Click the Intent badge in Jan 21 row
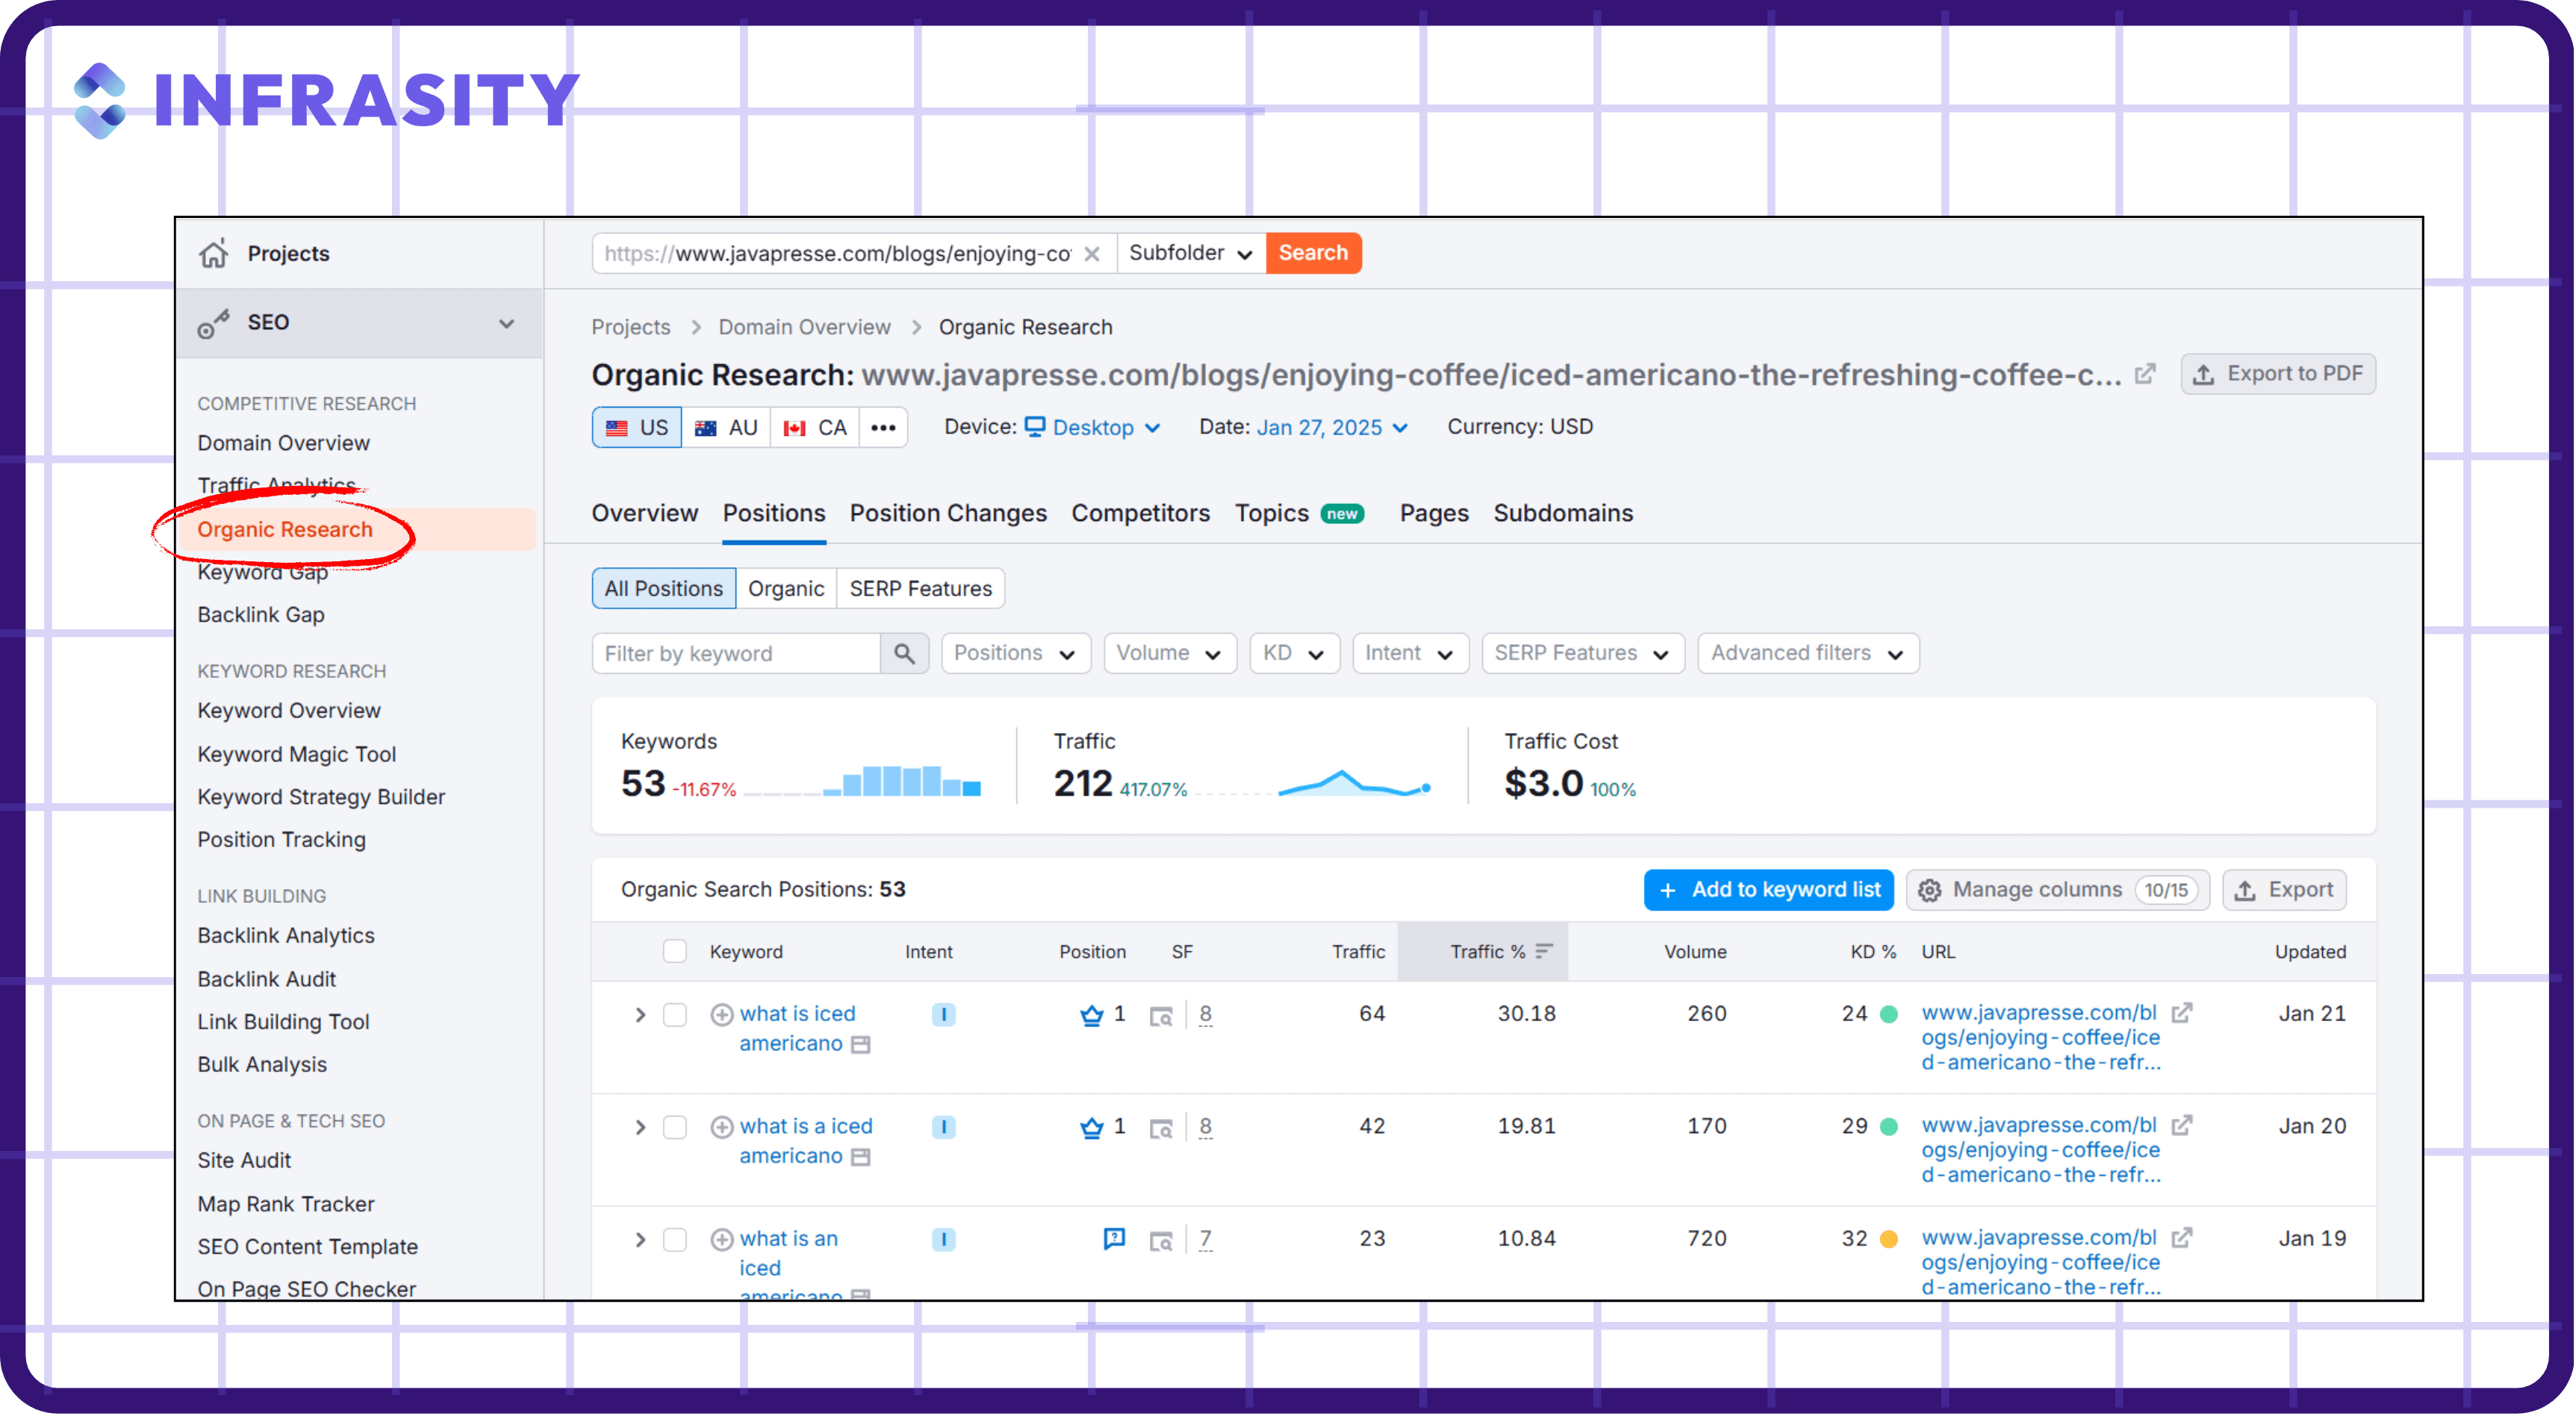 943,1016
